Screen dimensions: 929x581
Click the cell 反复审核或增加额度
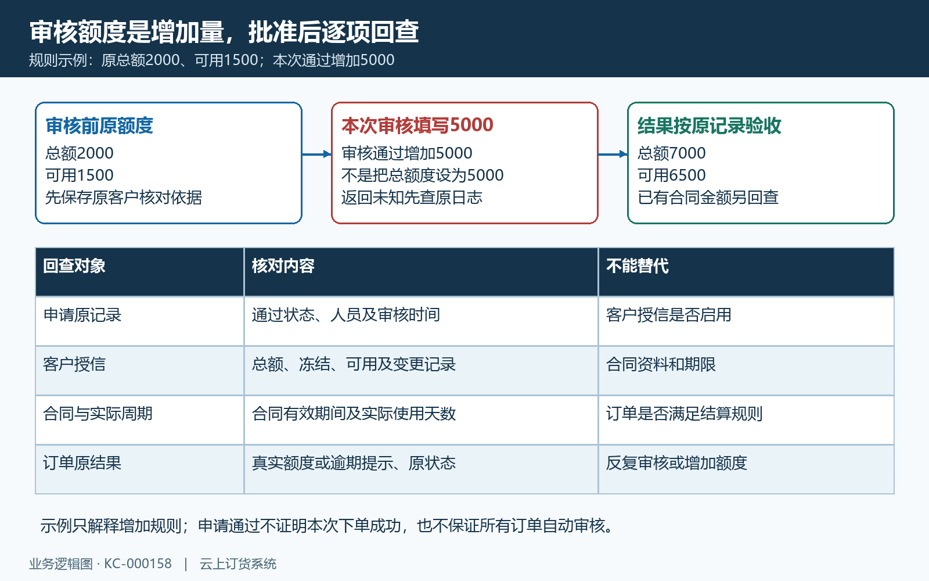click(x=746, y=469)
